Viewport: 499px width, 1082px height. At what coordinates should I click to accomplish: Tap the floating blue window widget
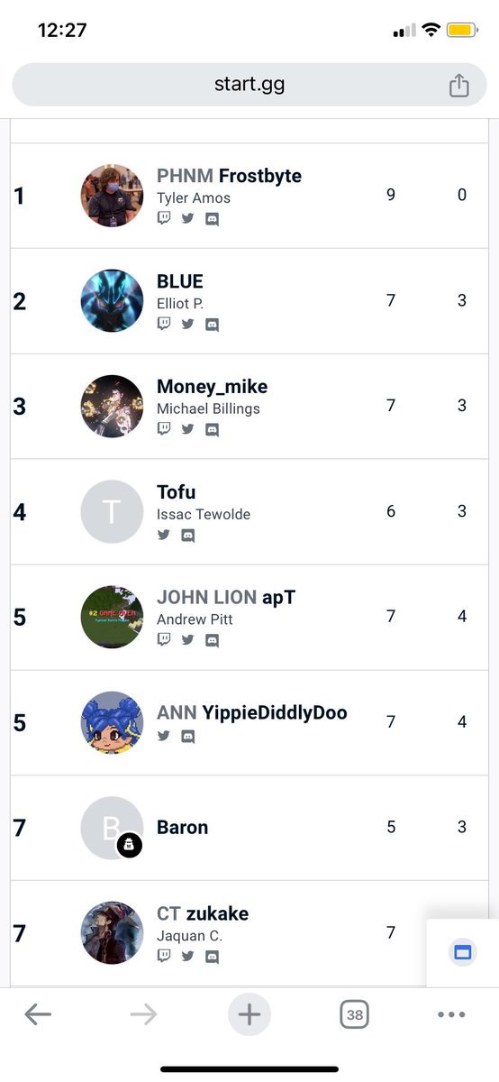463,952
